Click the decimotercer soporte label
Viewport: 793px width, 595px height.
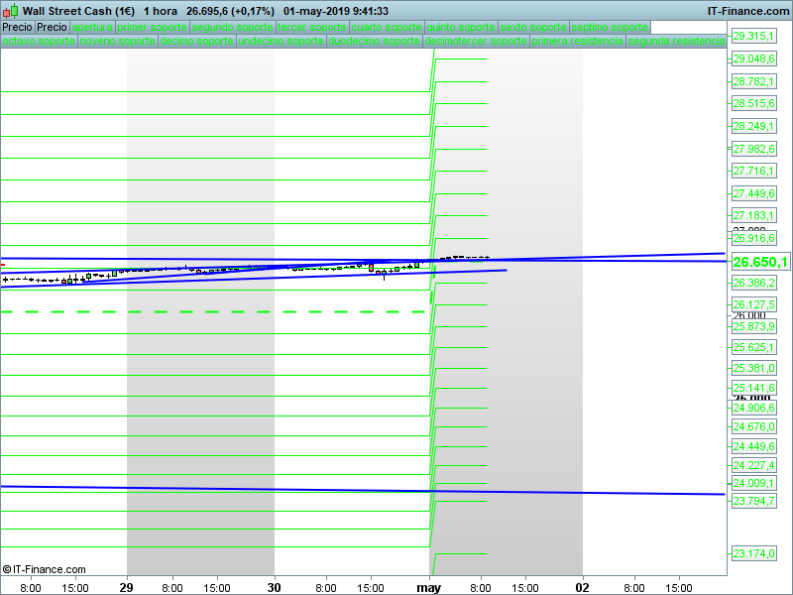point(476,41)
